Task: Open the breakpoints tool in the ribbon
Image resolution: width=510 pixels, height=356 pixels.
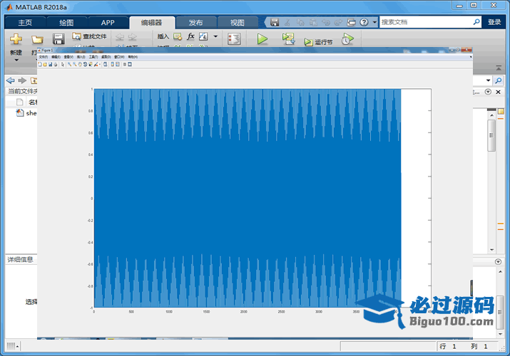Action: coord(234,38)
